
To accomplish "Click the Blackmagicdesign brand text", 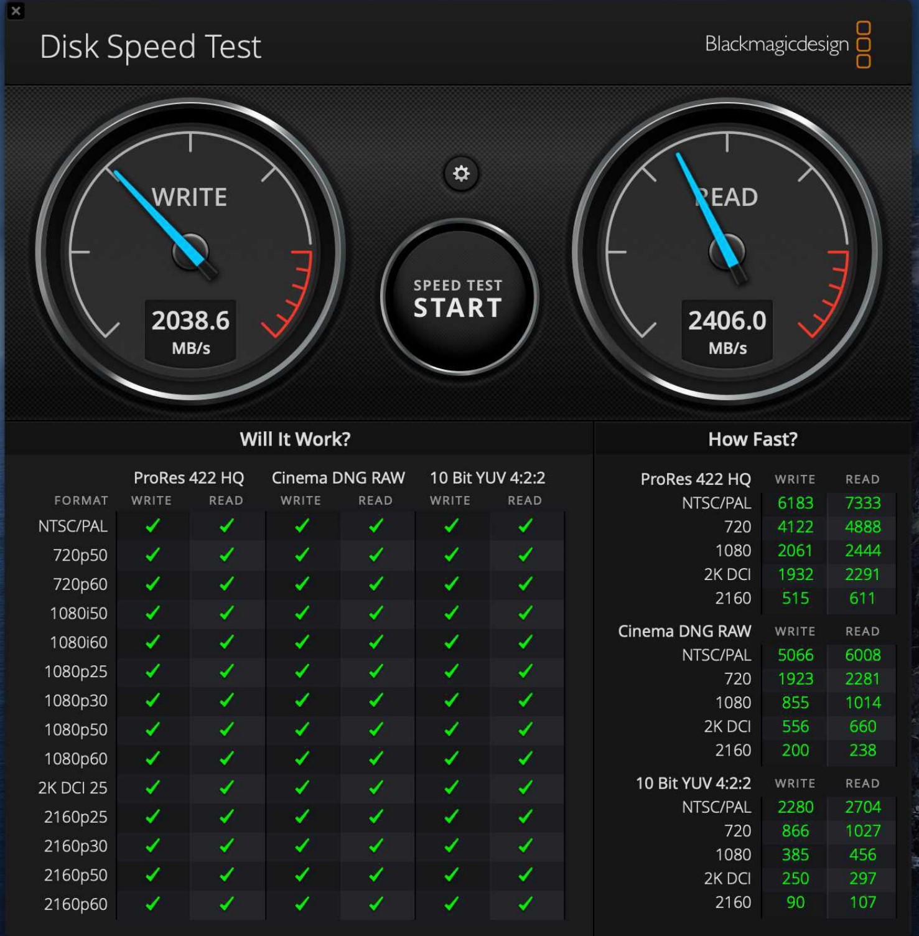I will [x=776, y=44].
